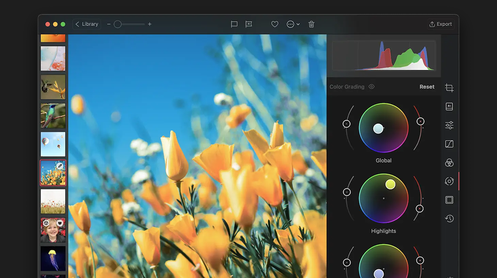Viewport: 497px width, 278px height.
Task: Open the more options ellipsis menu
Action: [x=293, y=24]
